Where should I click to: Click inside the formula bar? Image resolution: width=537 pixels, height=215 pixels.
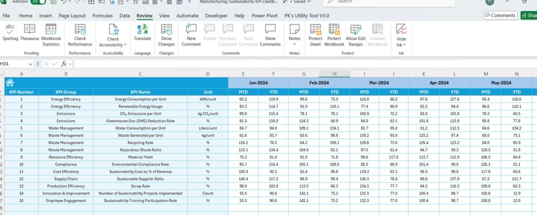point(305,64)
